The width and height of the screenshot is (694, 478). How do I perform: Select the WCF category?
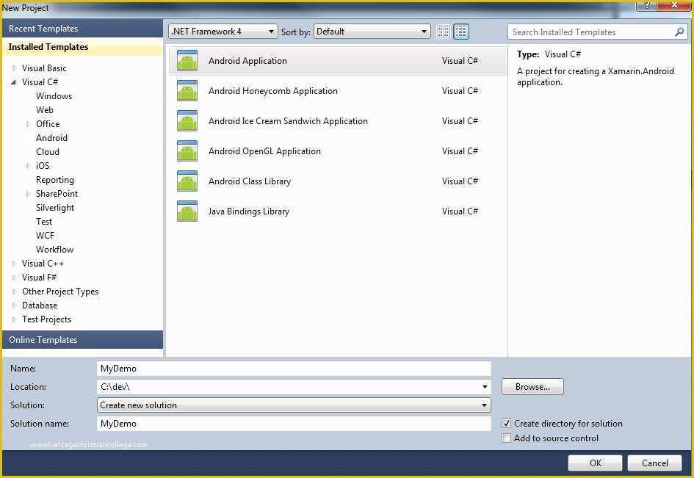[x=45, y=236]
